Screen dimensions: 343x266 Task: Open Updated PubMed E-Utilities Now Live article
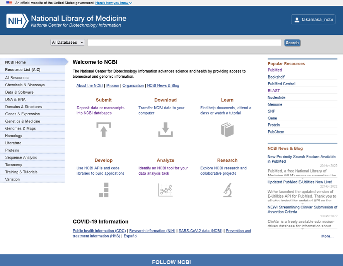click(x=300, y=182)
